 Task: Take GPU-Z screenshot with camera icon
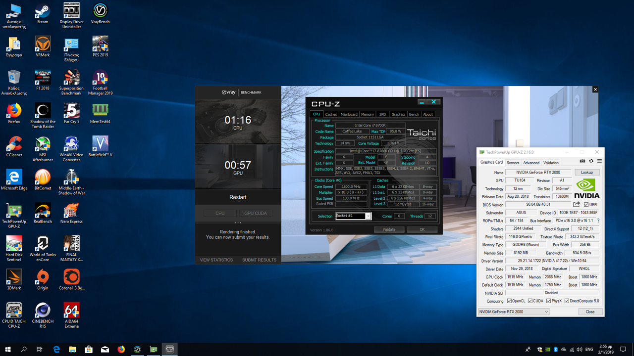pyautogui.click(x=582, y=161)
